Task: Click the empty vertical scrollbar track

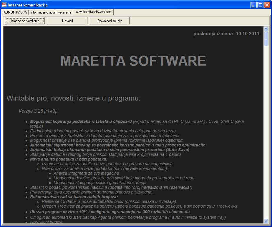Action: click(266, 132)
